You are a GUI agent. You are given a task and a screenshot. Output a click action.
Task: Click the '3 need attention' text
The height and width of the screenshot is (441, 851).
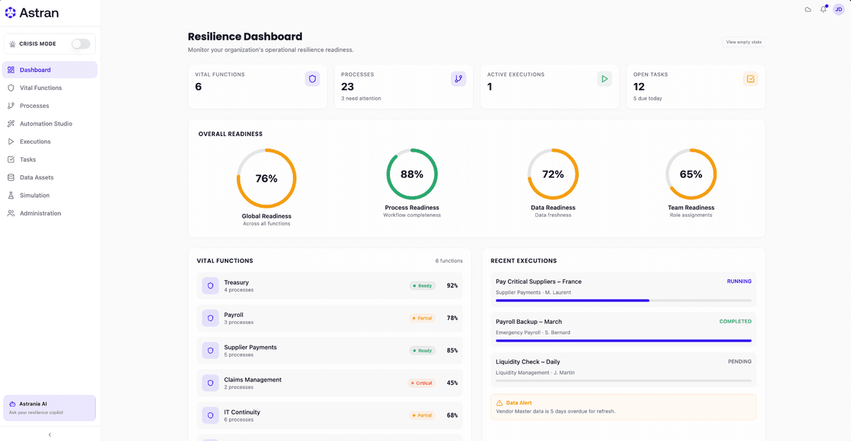361,99
